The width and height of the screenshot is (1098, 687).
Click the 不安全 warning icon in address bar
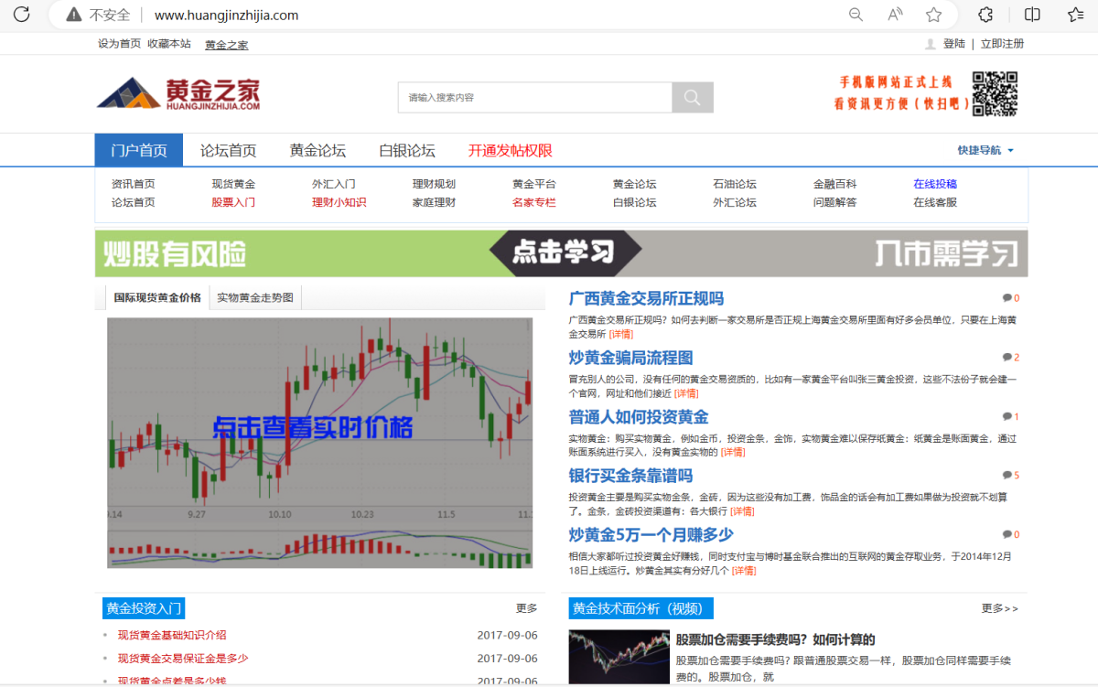71,15
